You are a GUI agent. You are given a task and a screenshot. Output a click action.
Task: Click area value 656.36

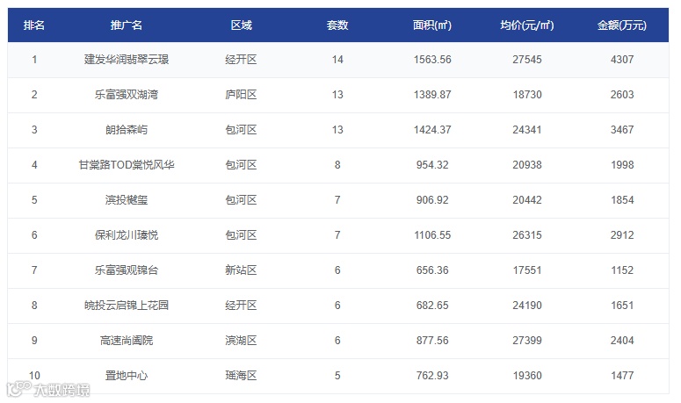click(x=432, y=270)
